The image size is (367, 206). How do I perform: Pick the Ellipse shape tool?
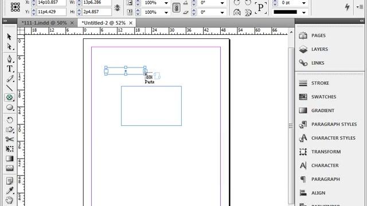coord(9,108)
